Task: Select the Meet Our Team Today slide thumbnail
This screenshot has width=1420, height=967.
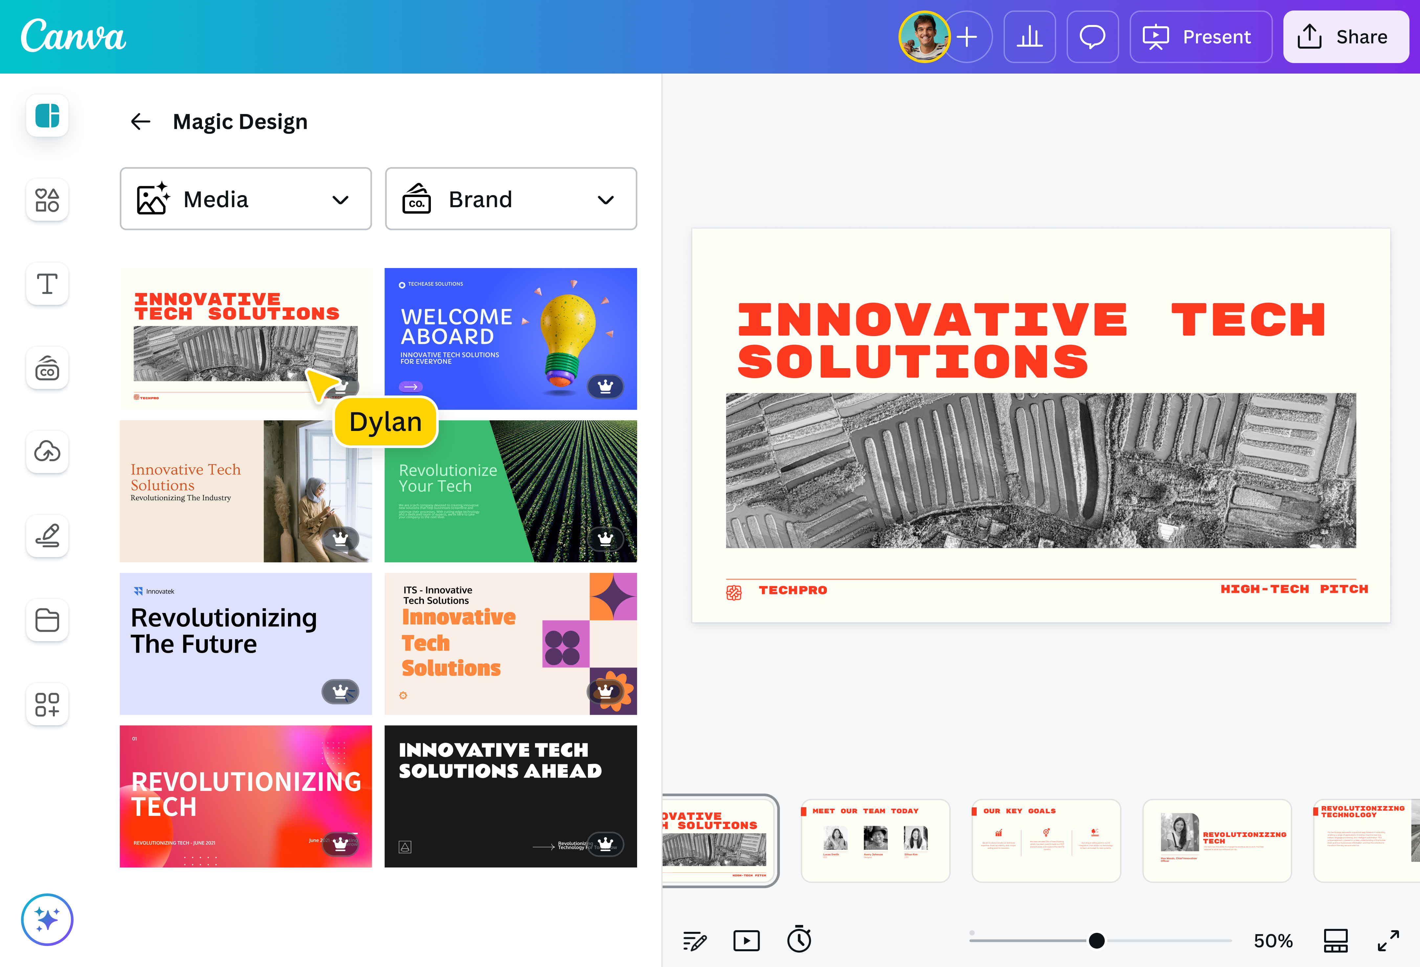Action: coord(875,841)
